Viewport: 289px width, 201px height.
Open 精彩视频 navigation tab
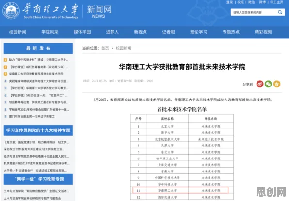pyautogui.click(x=263, y=32)
